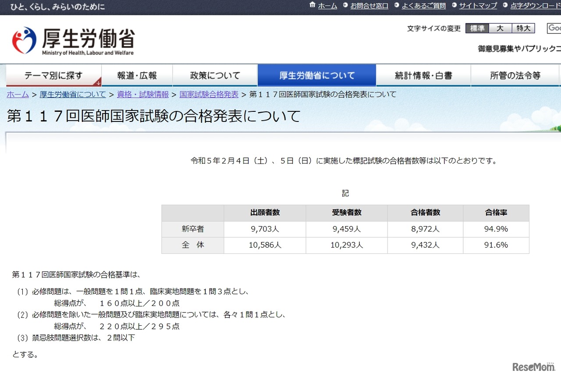Open the 所管の法令等 menu
This screenshot has height=377, width=561.
coord(515,75)
